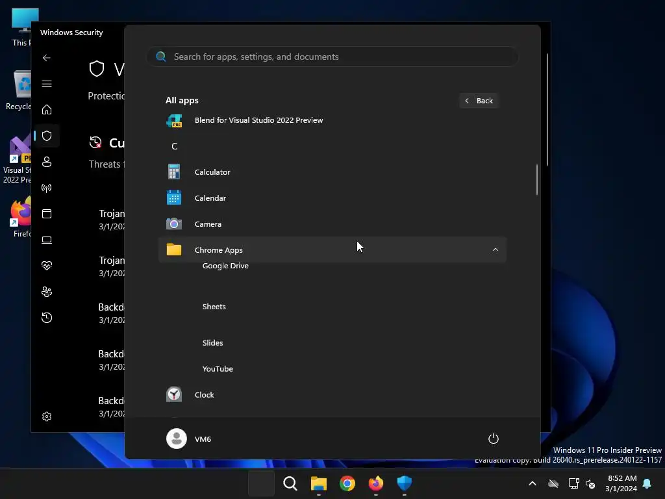This screenshot has width=665, height=499.
Task: Open Google Drive under Chrome Apps
Action: click(225, 266)
